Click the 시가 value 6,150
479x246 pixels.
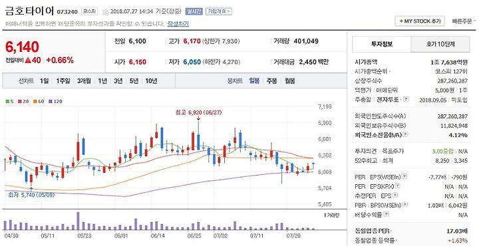coord(138,62)
